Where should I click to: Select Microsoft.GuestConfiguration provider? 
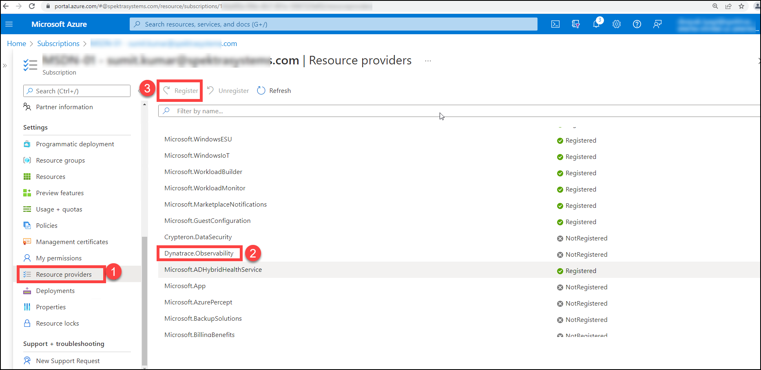(208, 221)
